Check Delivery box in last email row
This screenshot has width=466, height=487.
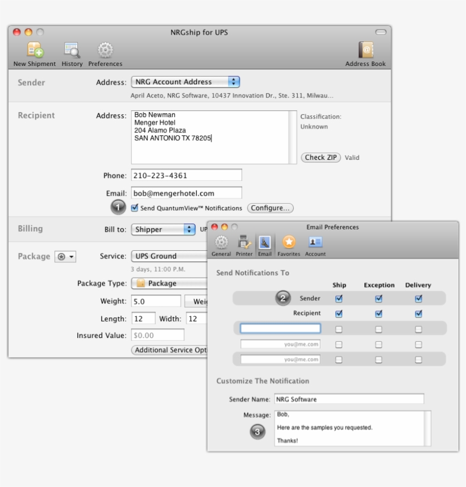(x=418, y=360)
